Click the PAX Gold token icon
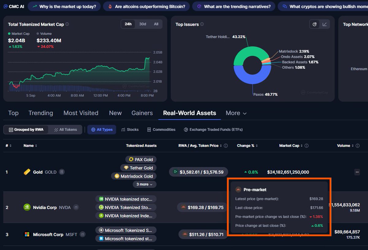 click(131, 160)
